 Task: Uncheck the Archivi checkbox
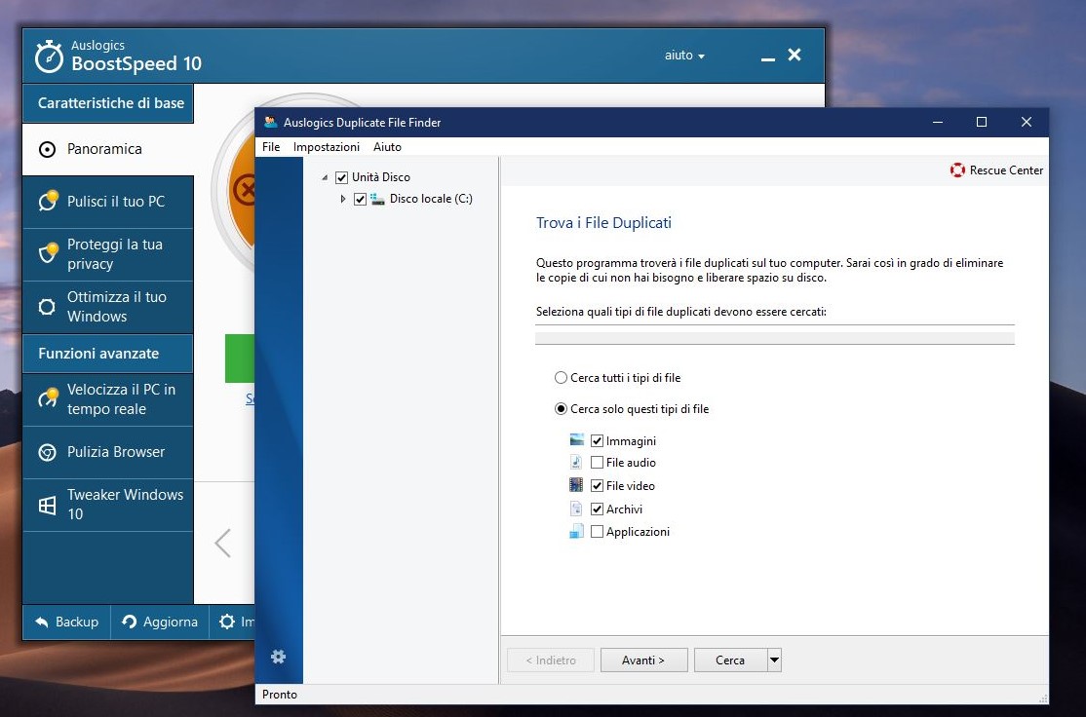click(x=597, y=509)
